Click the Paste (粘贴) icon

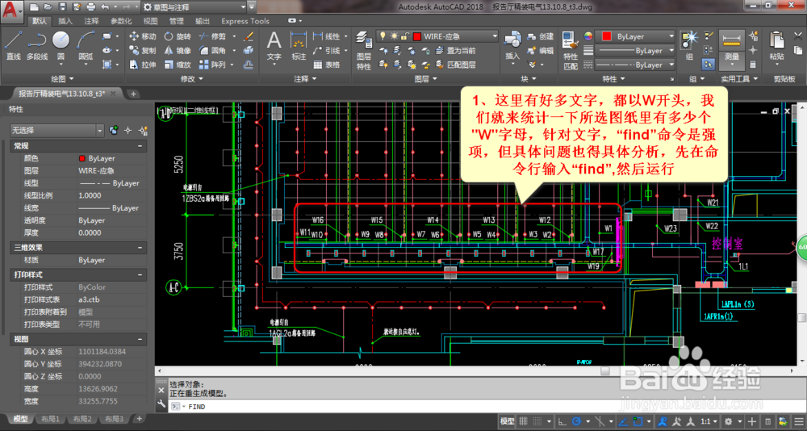(x=776, y=46)
